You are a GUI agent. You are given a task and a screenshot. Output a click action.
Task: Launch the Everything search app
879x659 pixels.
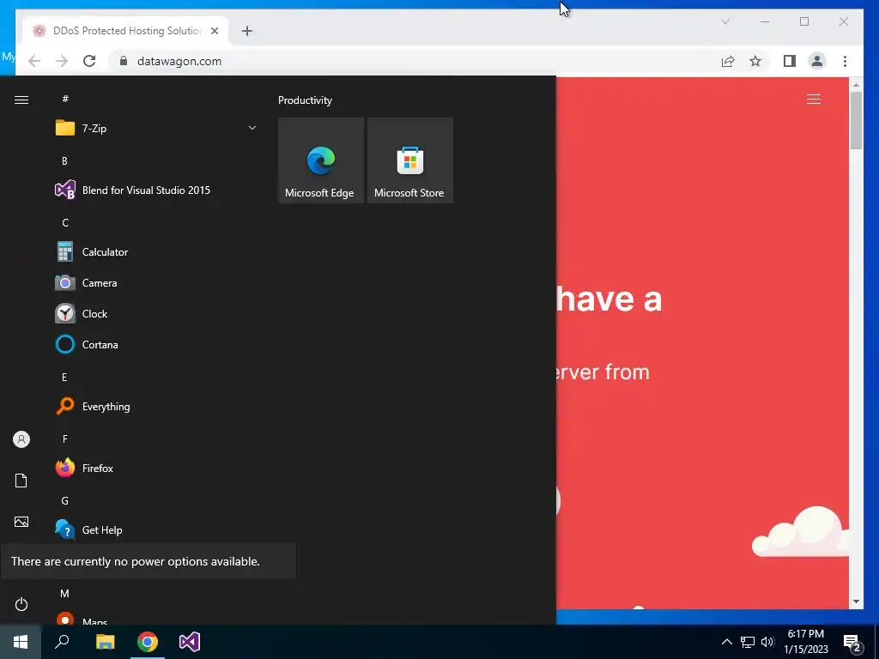coord(156,406)
